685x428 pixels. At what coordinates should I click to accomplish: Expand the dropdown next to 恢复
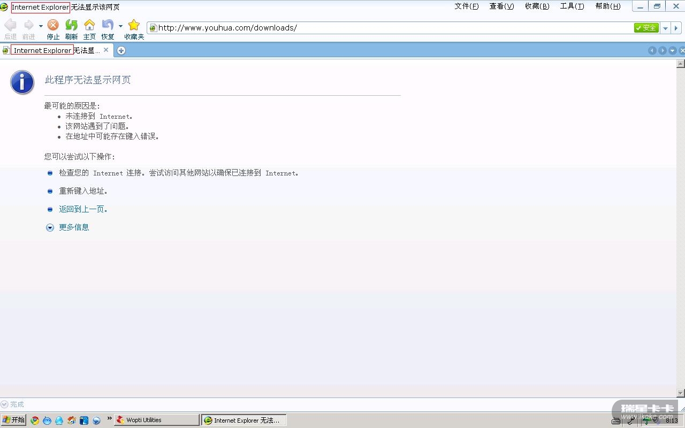tap(120, 26)
